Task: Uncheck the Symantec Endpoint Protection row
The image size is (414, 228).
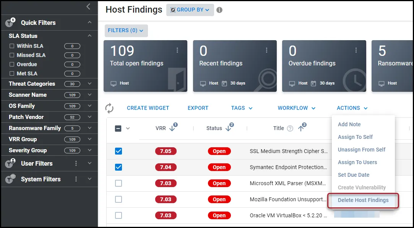Action: pyautogui.click(x=119, y=167)
